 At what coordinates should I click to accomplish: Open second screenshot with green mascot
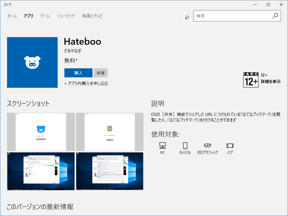tap(110, 132)
